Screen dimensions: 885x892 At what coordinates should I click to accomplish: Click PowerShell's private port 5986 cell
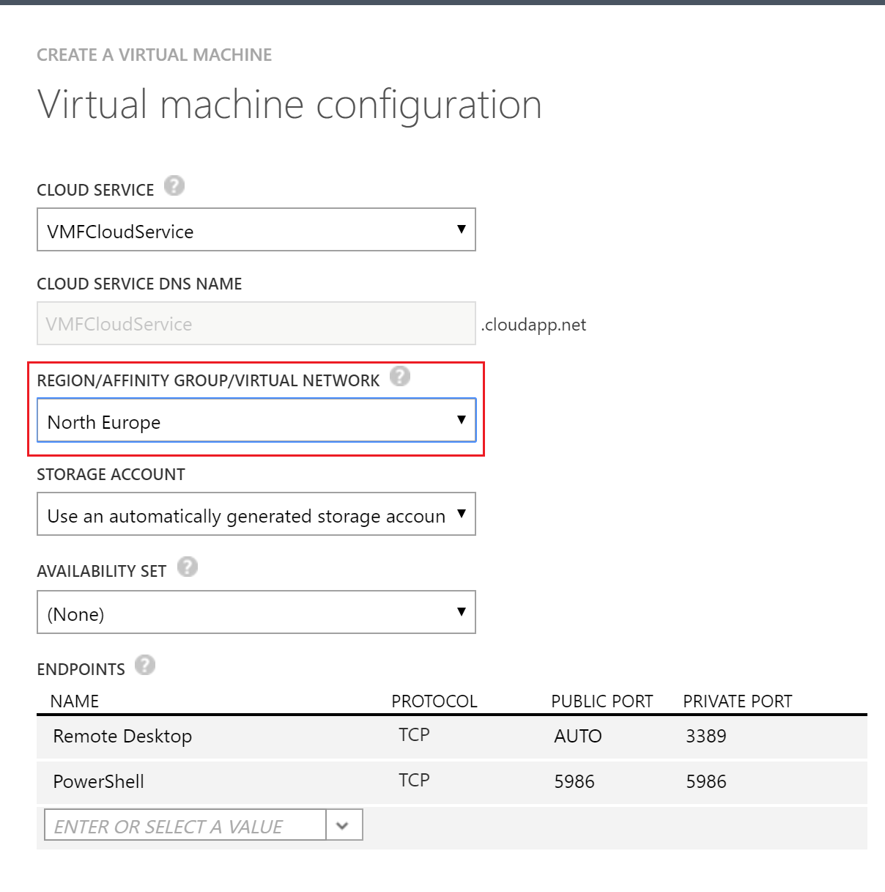(x=706, y=781)
